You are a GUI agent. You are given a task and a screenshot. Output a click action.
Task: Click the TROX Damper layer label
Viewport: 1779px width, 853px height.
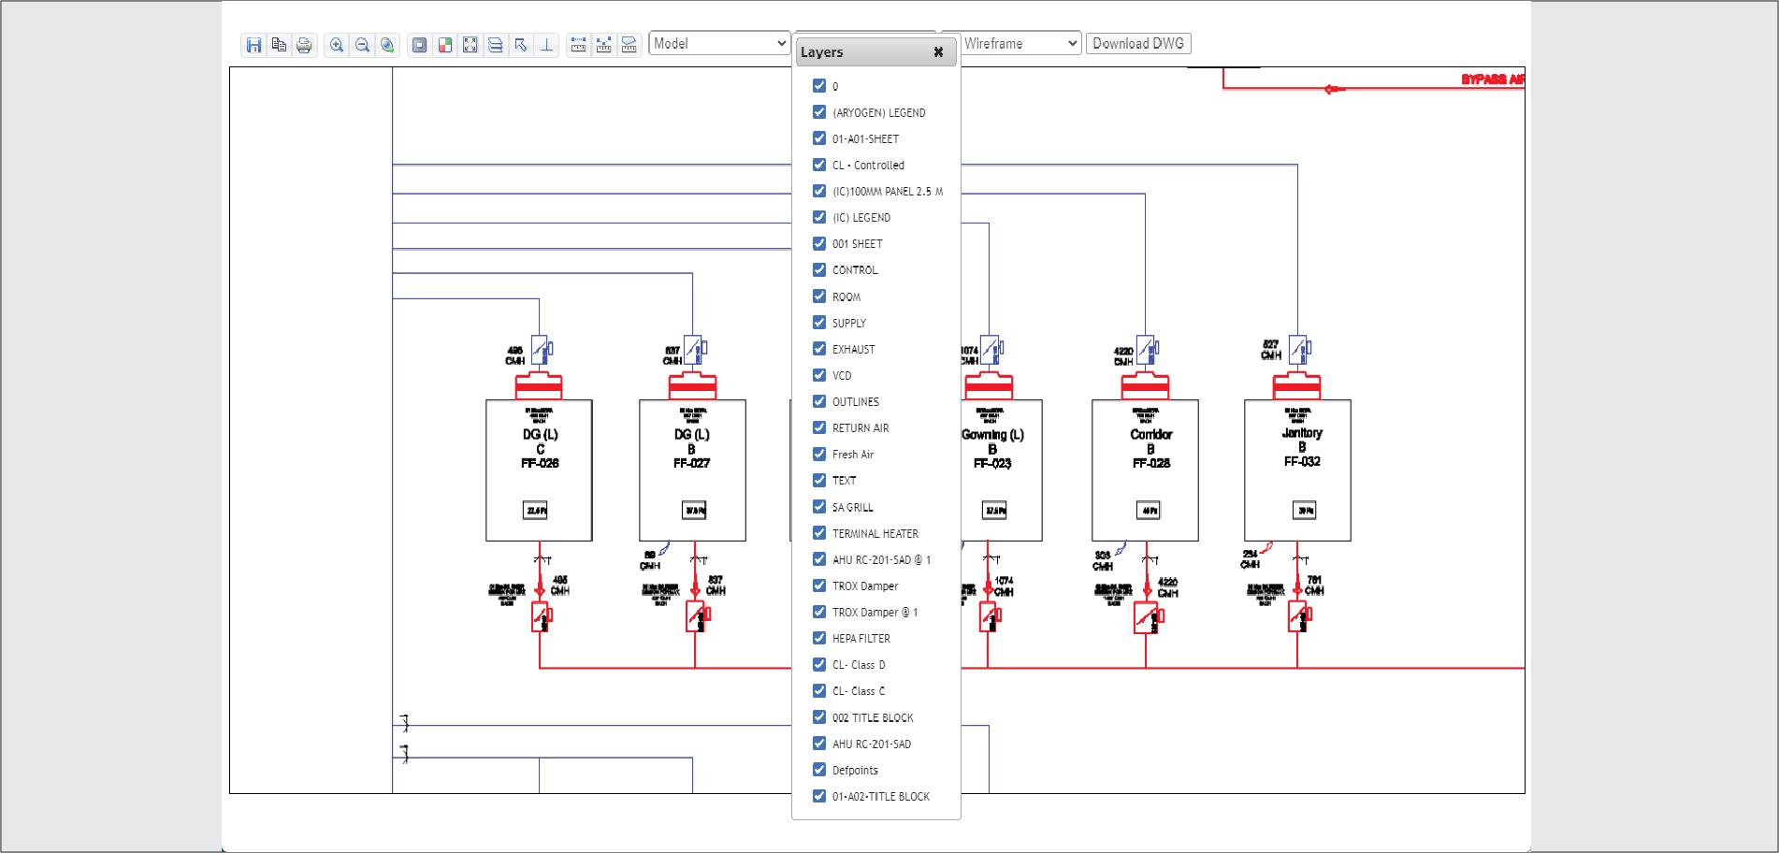coord(864,586)
